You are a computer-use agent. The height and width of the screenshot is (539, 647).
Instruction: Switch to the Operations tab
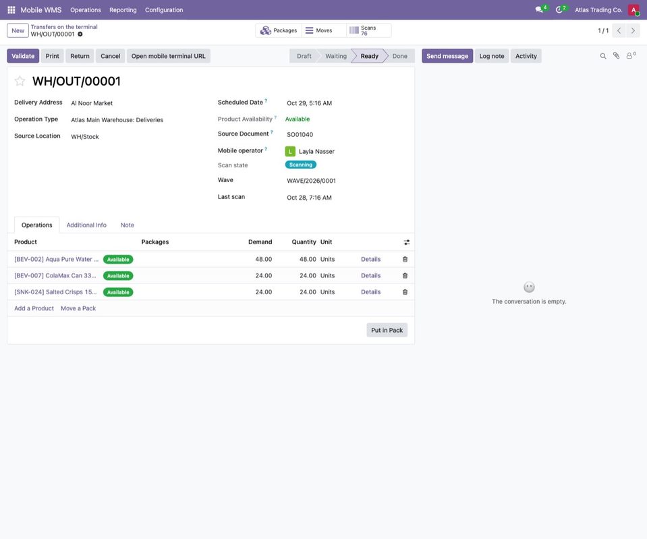[x=36, y=225]
